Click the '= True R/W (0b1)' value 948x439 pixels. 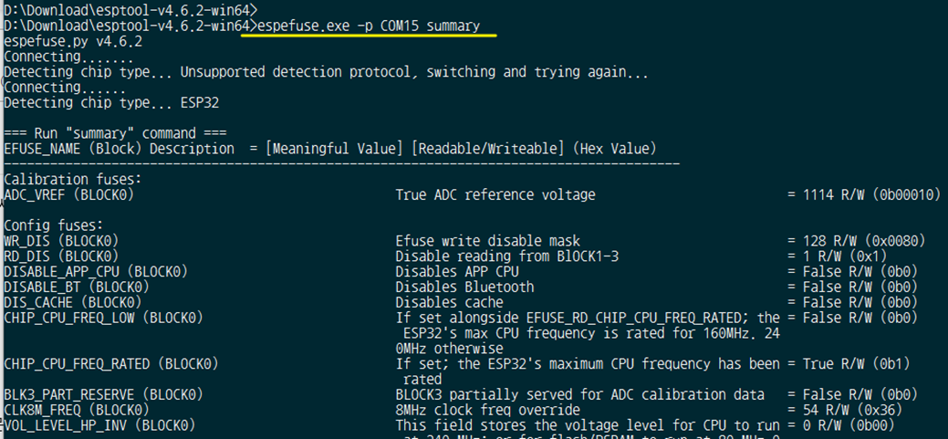849,363
